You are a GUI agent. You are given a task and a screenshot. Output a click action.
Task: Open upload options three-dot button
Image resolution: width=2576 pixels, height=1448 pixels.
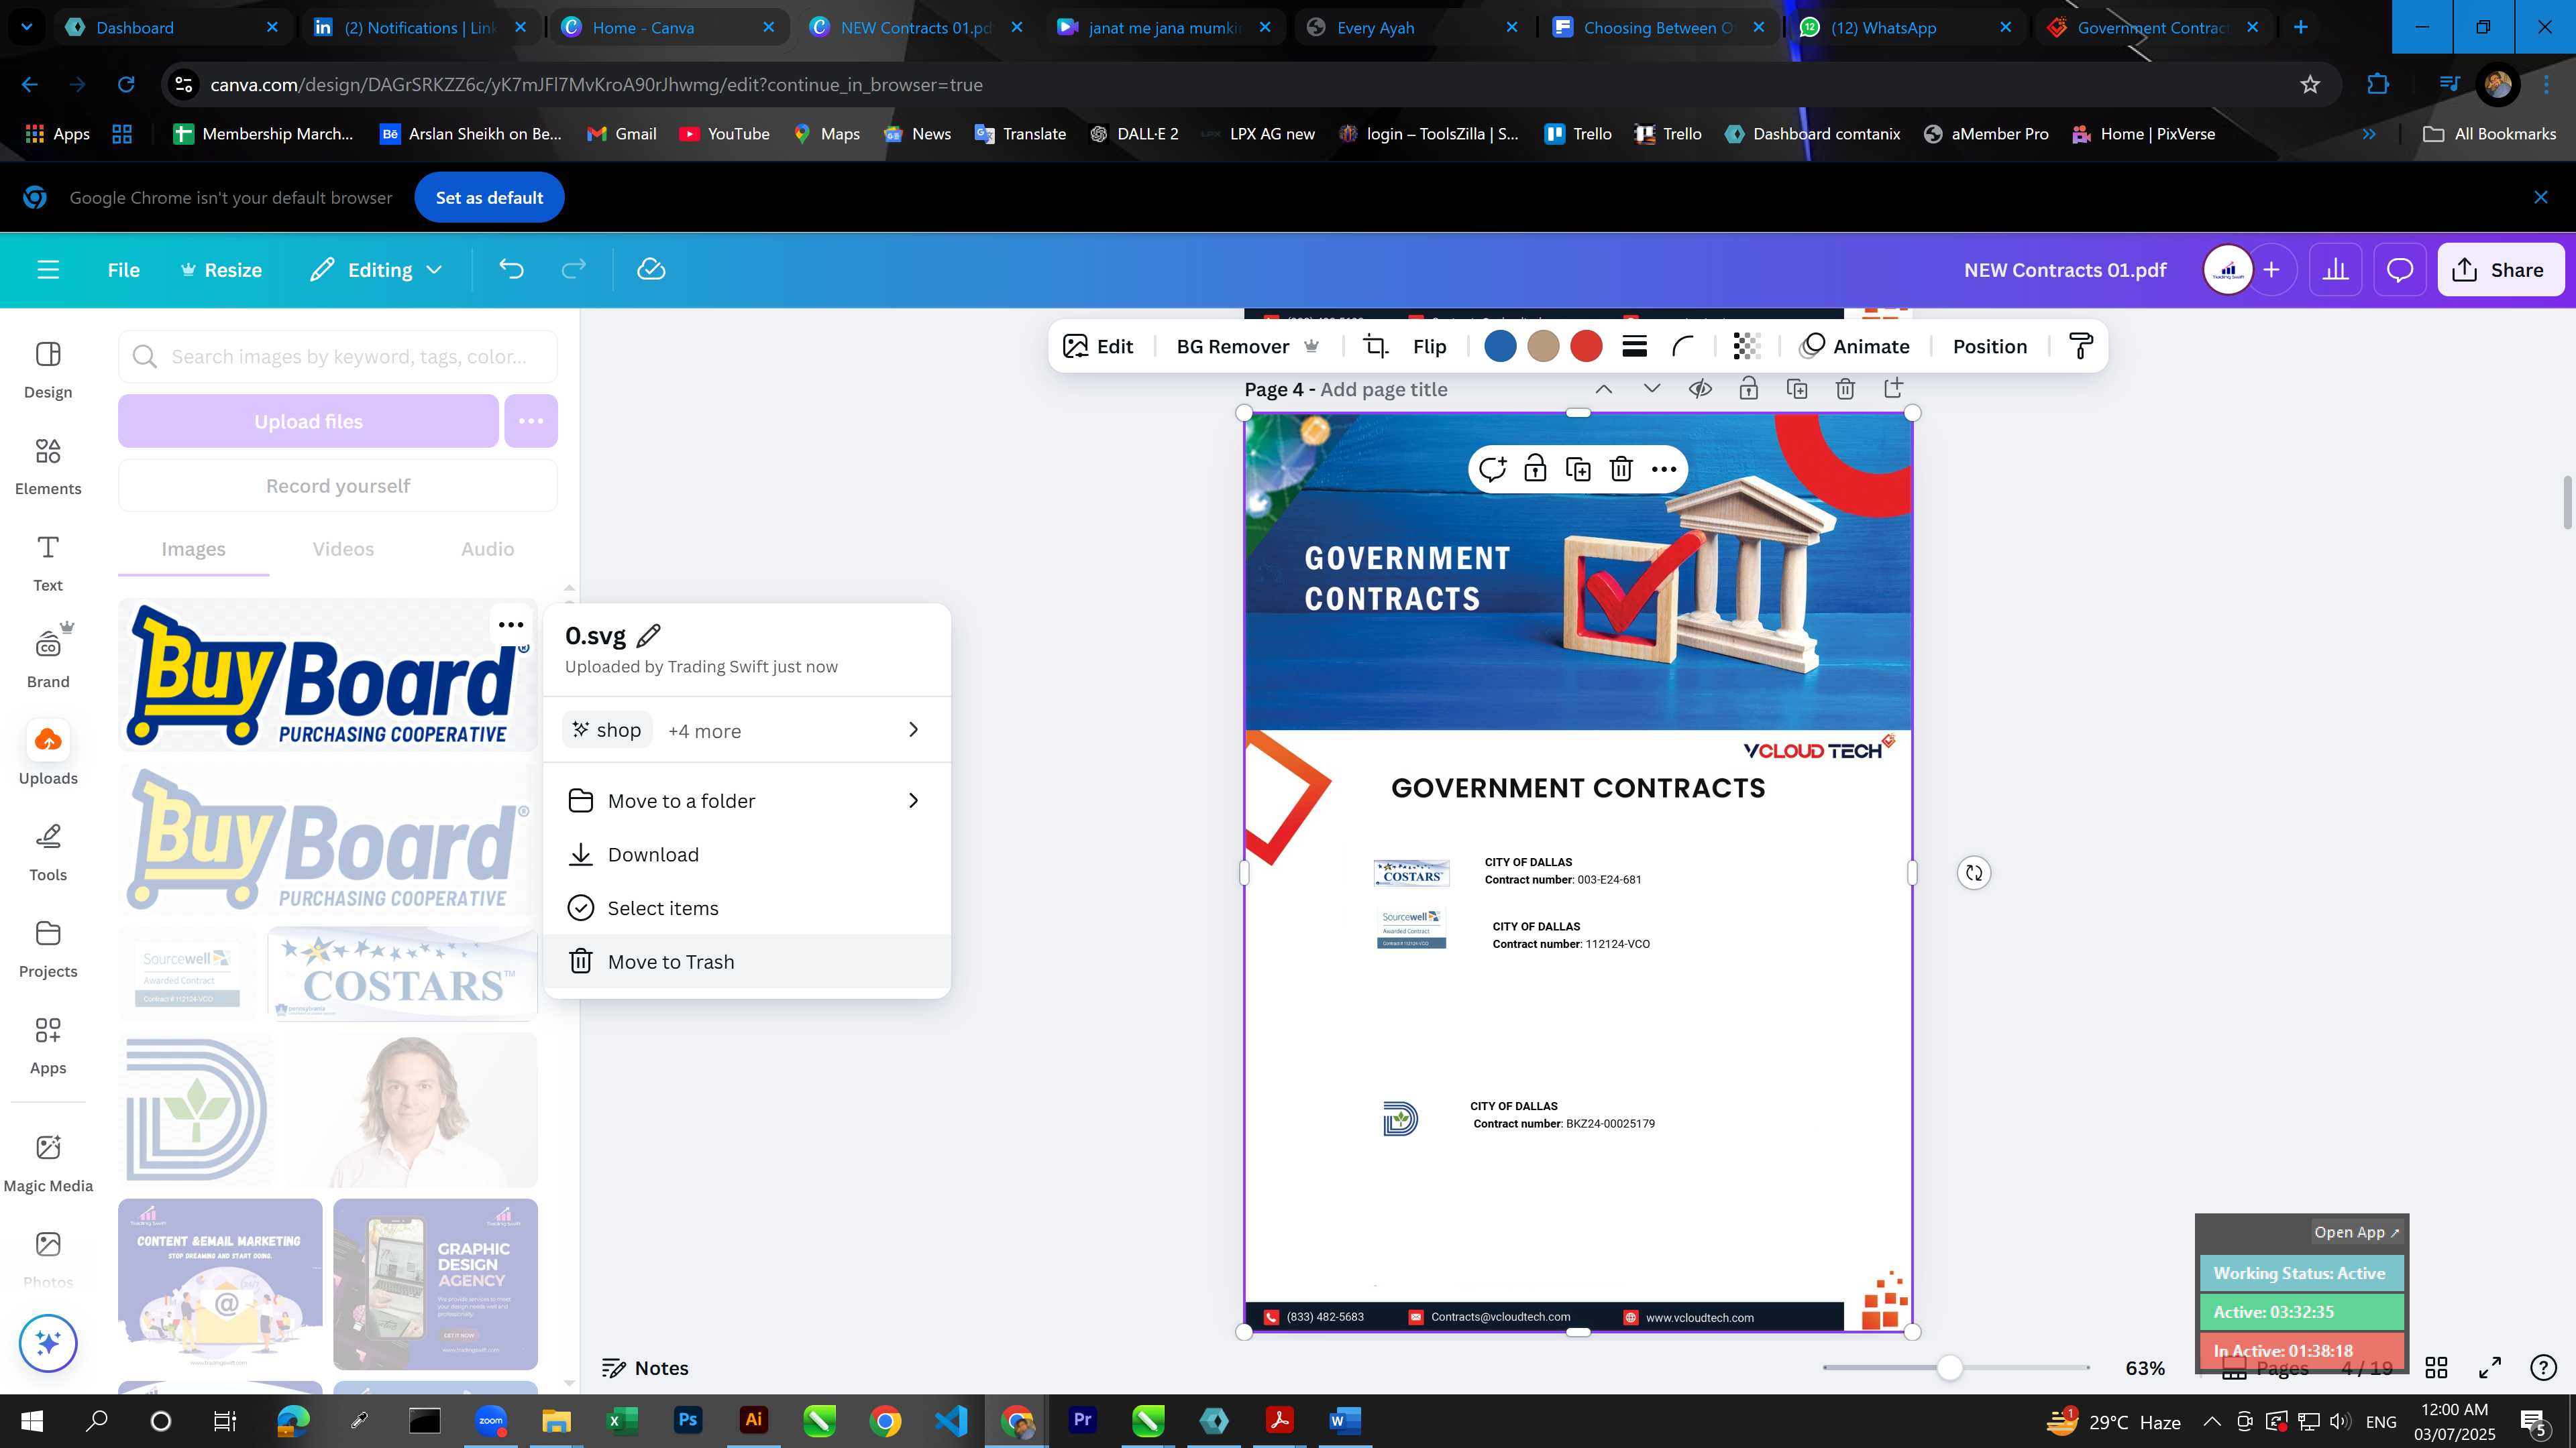tap(531, 421)
